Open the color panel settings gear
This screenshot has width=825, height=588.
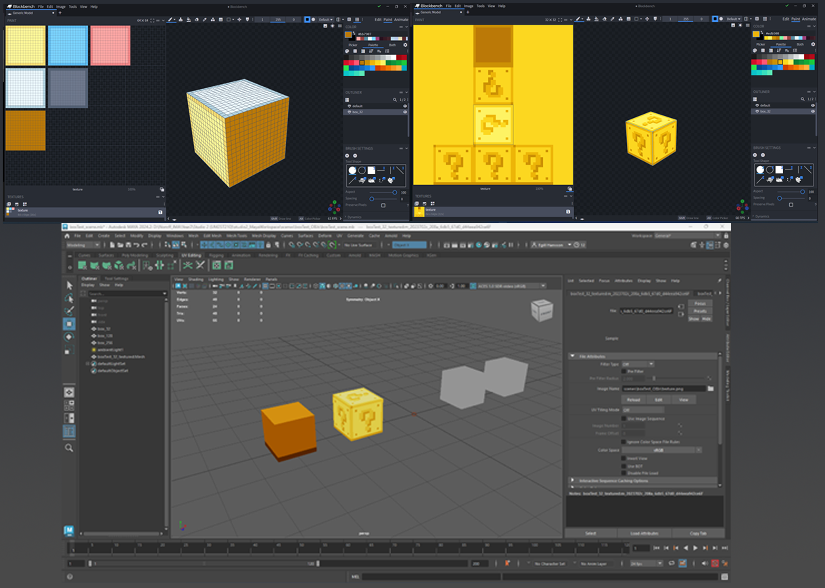405,45
